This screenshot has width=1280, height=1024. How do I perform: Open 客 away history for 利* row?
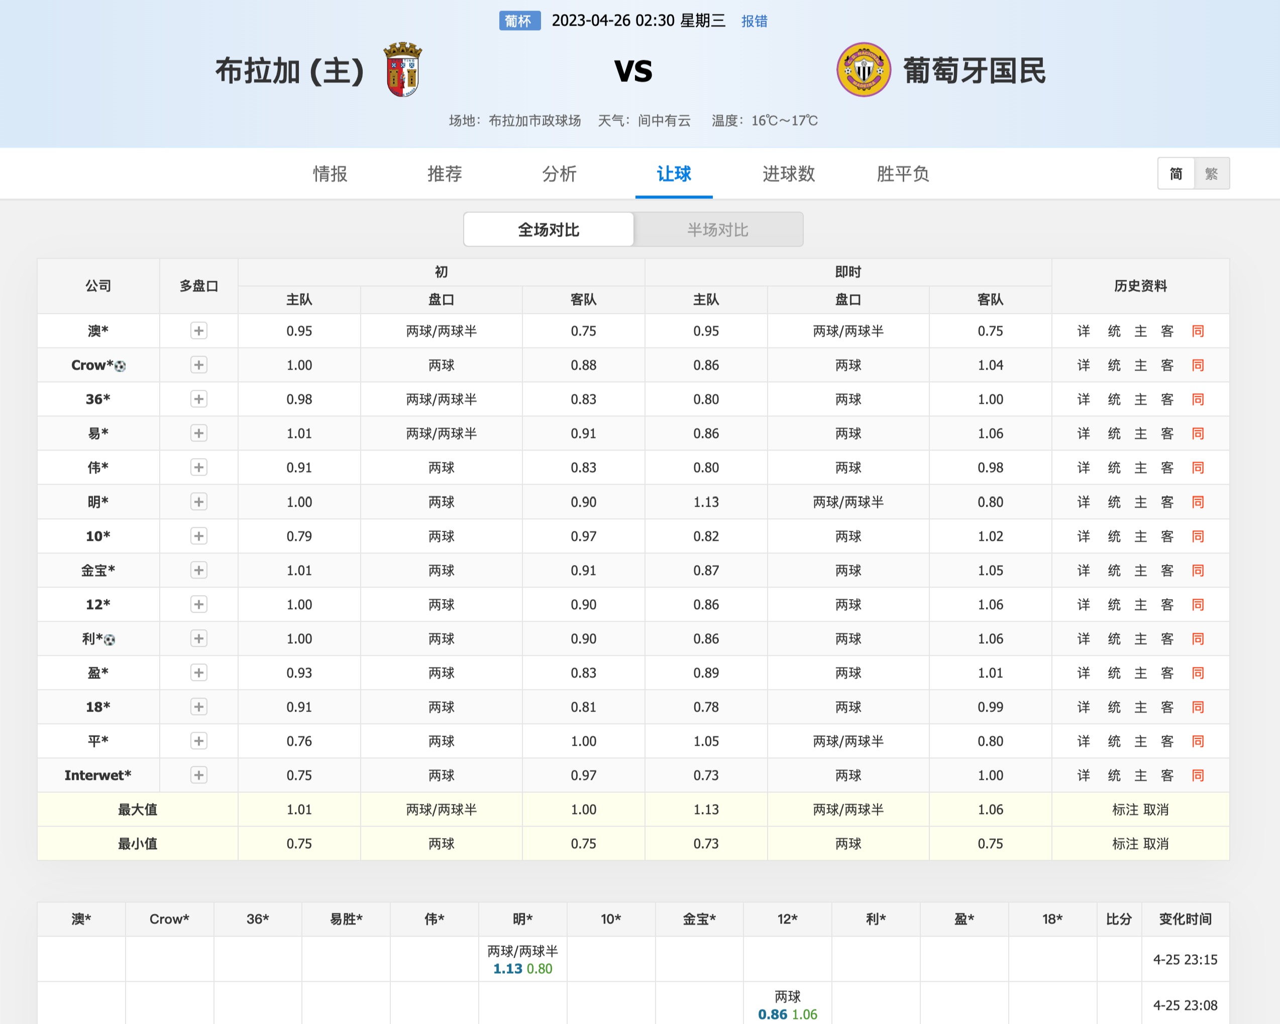tap(1167, 639)
